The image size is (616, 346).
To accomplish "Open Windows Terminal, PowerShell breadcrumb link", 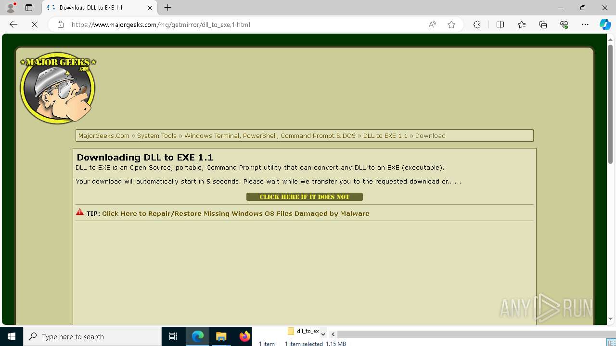I will pyautogui.click(x=270, y=136).
